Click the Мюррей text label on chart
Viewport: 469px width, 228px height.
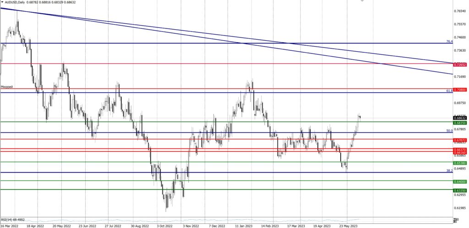point(6,87)
